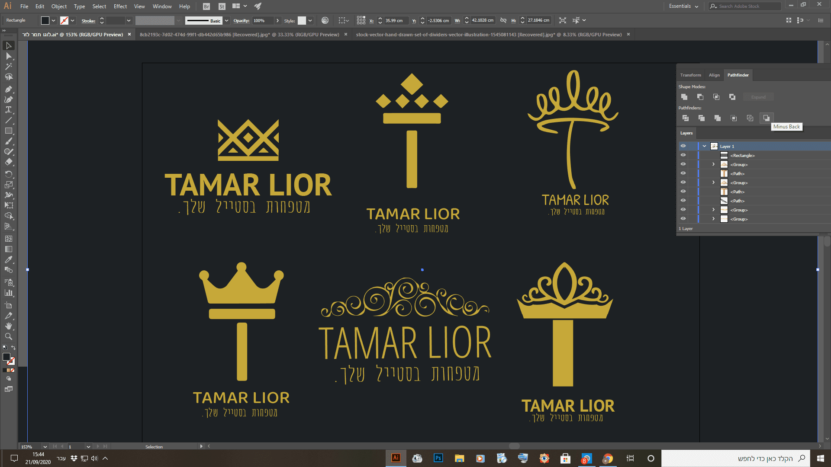
Task: Click the fill color swatch in control bar
Action: (45, 20)
